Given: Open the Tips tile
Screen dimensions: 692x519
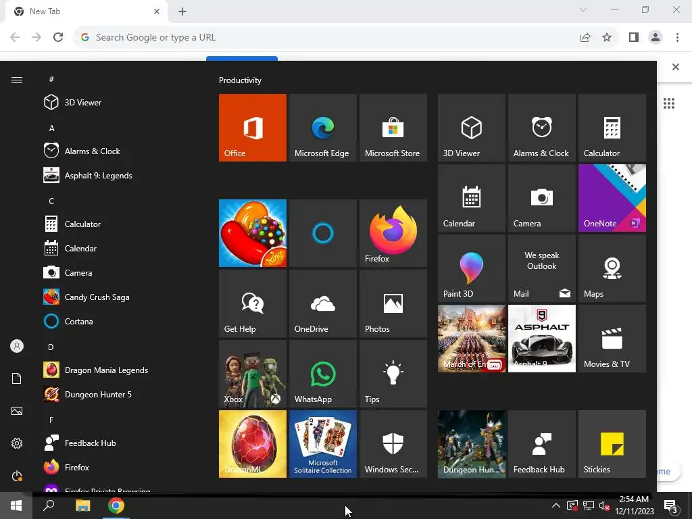Looking at the screenshot, I should (393, 373).
